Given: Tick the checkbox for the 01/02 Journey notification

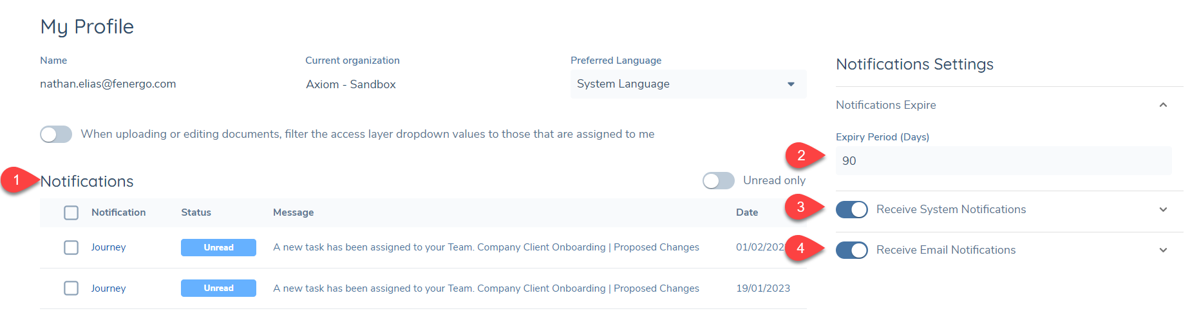Looking at the screenshot, I should tap(71, 247).
